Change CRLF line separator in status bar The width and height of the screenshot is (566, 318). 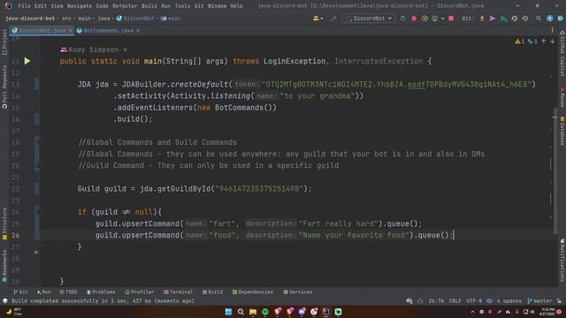pyautogui.click(x=455, y=300)
